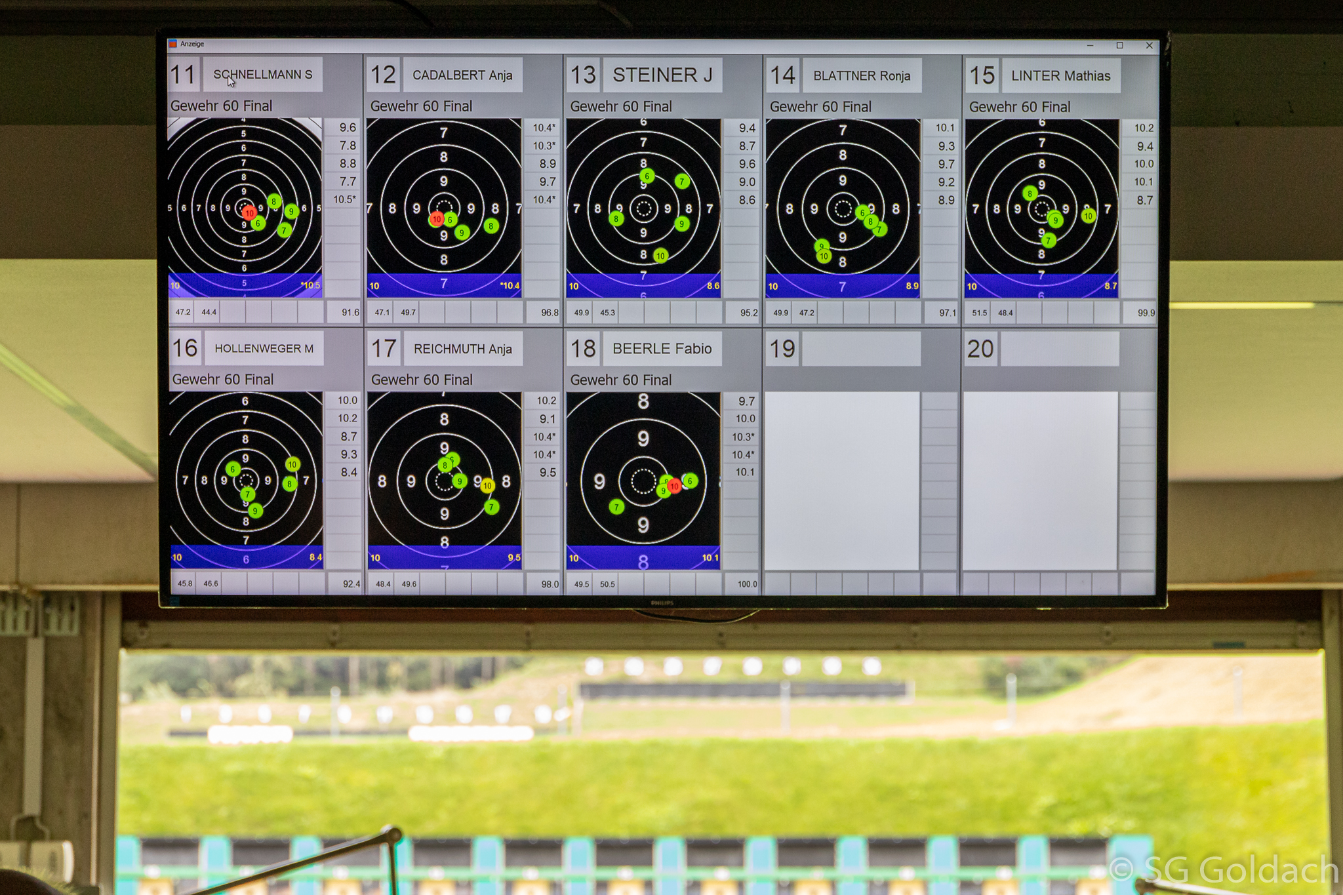The height and width of the screenshot is (895, 1343).
Task: Click the yellow 10 marker on lane 17 target
Action: pyautogui.click(x=487, y=486)
